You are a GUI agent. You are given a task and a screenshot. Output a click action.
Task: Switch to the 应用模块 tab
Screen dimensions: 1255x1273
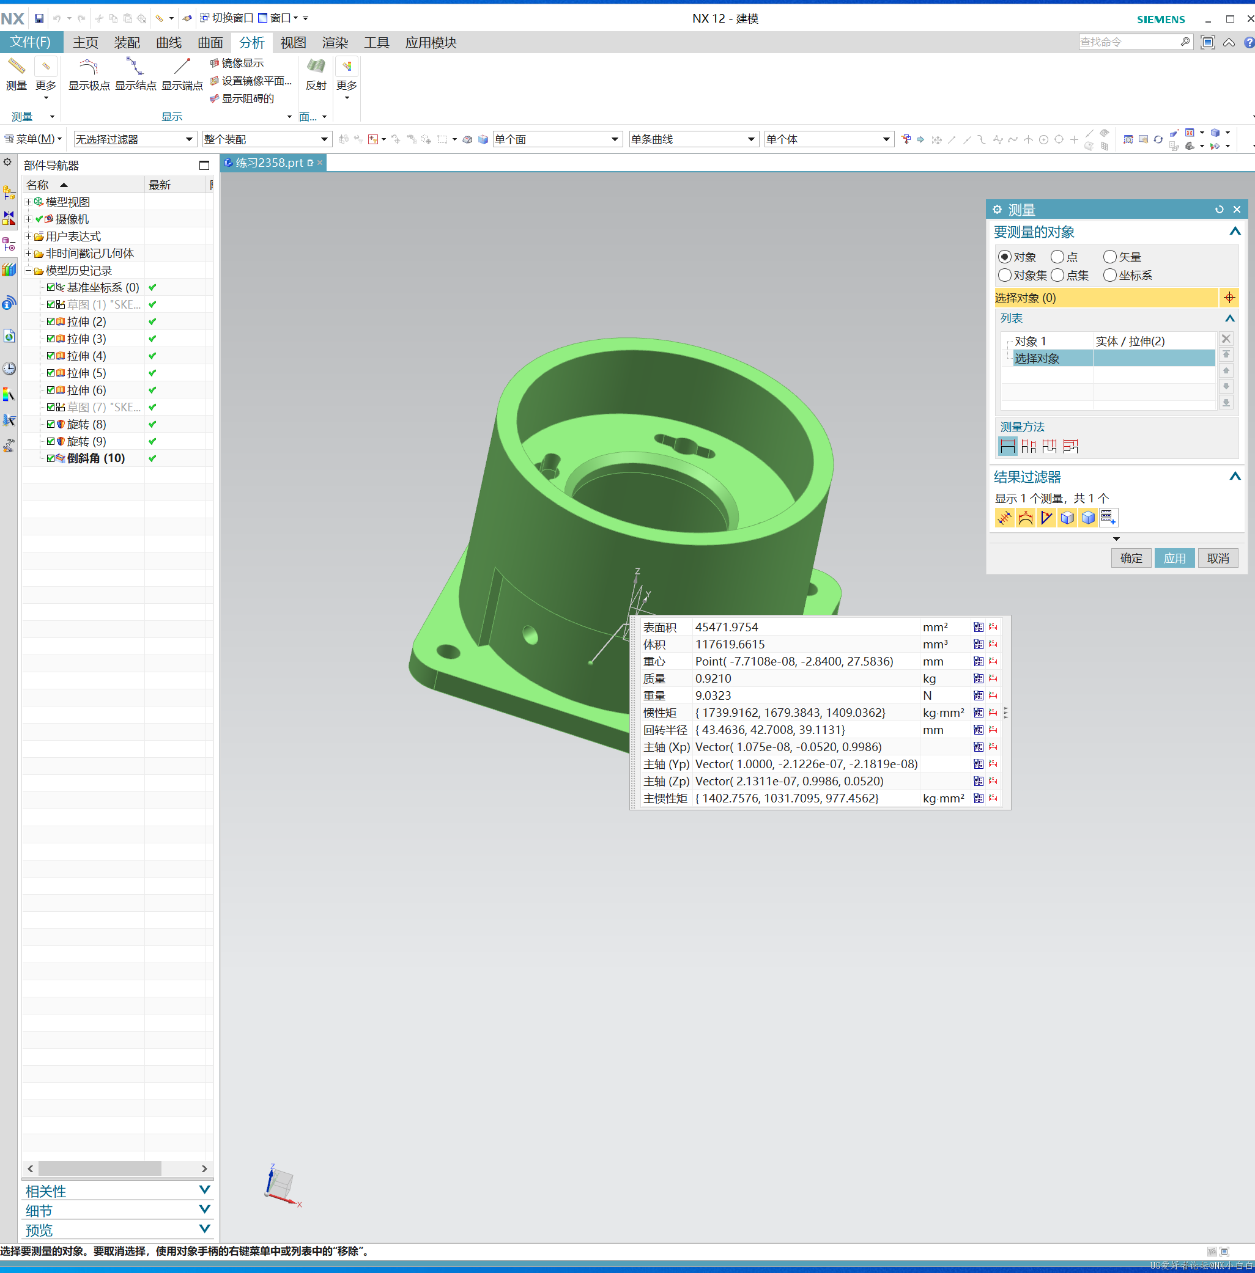click(431, 43)
